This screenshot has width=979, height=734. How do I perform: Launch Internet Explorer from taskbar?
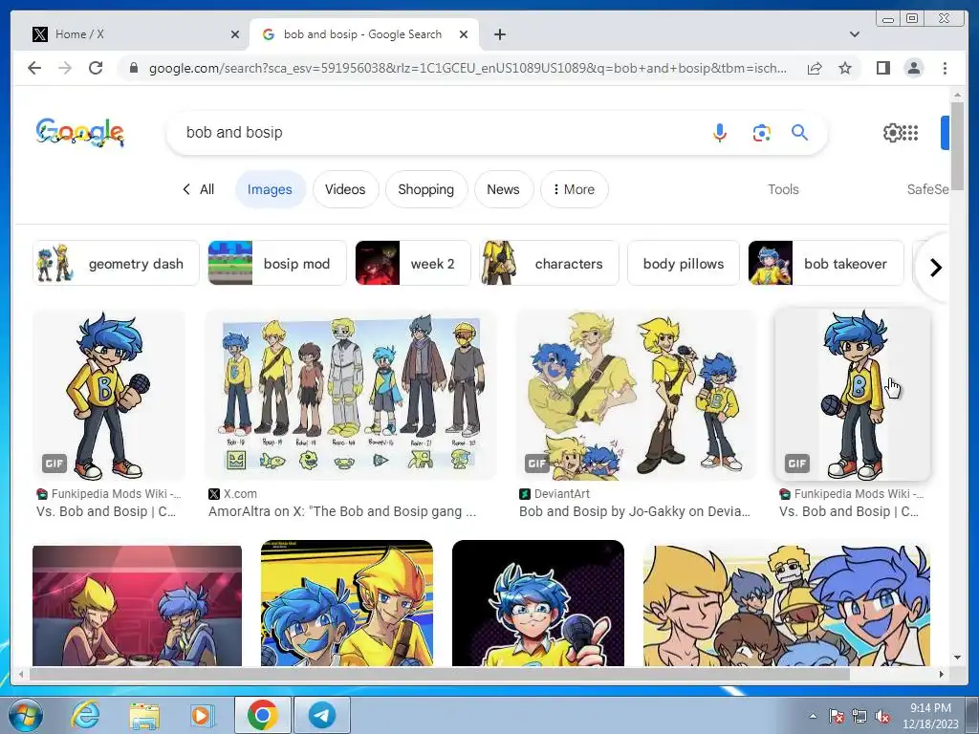pos(85,715)
